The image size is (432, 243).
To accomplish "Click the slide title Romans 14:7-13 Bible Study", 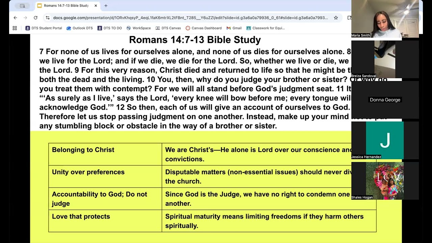I will click(195, 40).
